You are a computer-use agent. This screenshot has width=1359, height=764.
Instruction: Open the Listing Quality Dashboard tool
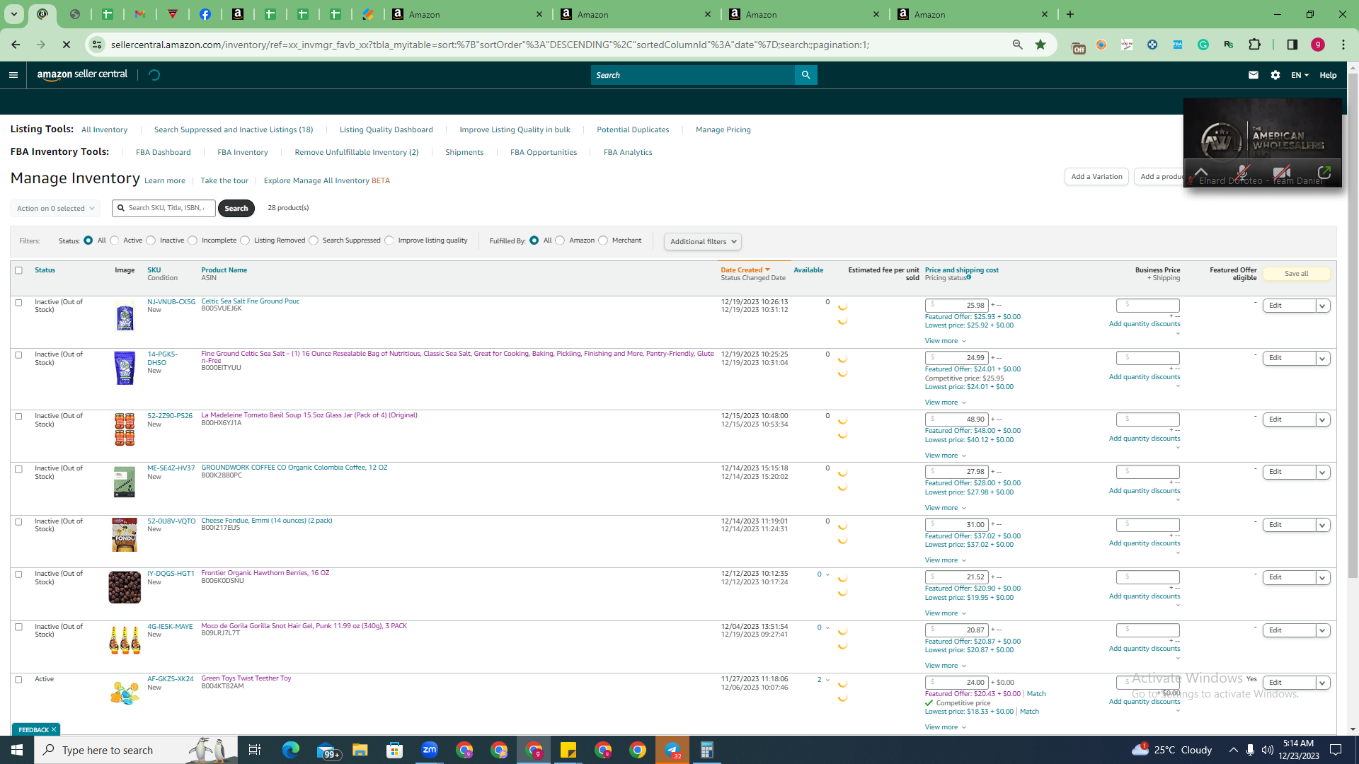click(x=386, y=130)
